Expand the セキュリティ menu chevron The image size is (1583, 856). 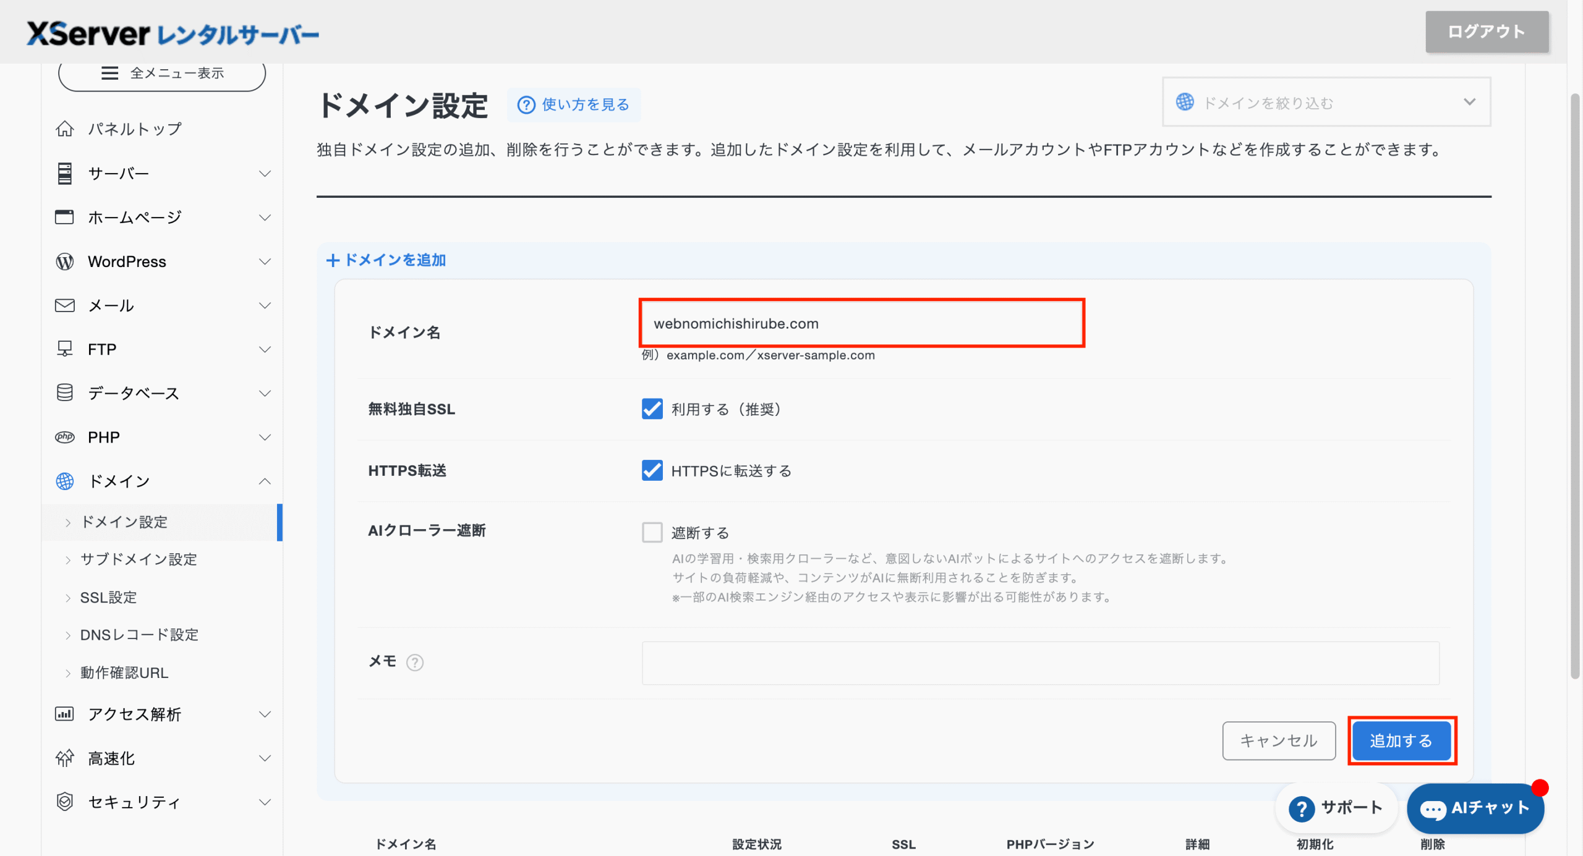265,802
